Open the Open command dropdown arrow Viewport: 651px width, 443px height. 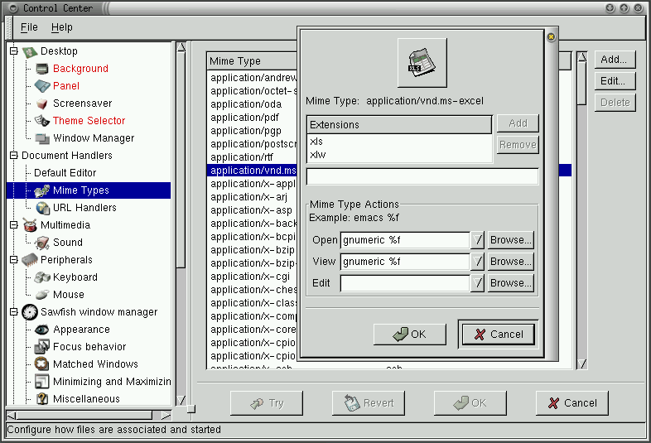(x=477, y=240)
